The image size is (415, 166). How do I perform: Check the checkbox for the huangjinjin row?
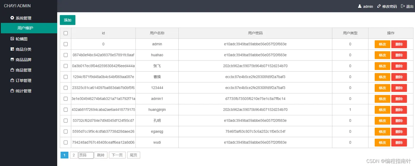[66, 110]
